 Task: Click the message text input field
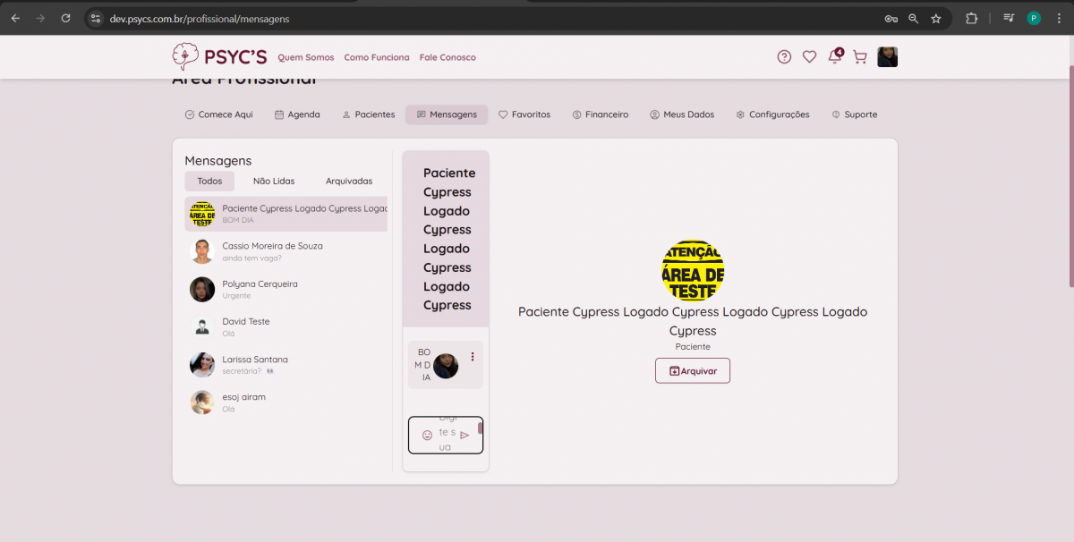point(446,434)
